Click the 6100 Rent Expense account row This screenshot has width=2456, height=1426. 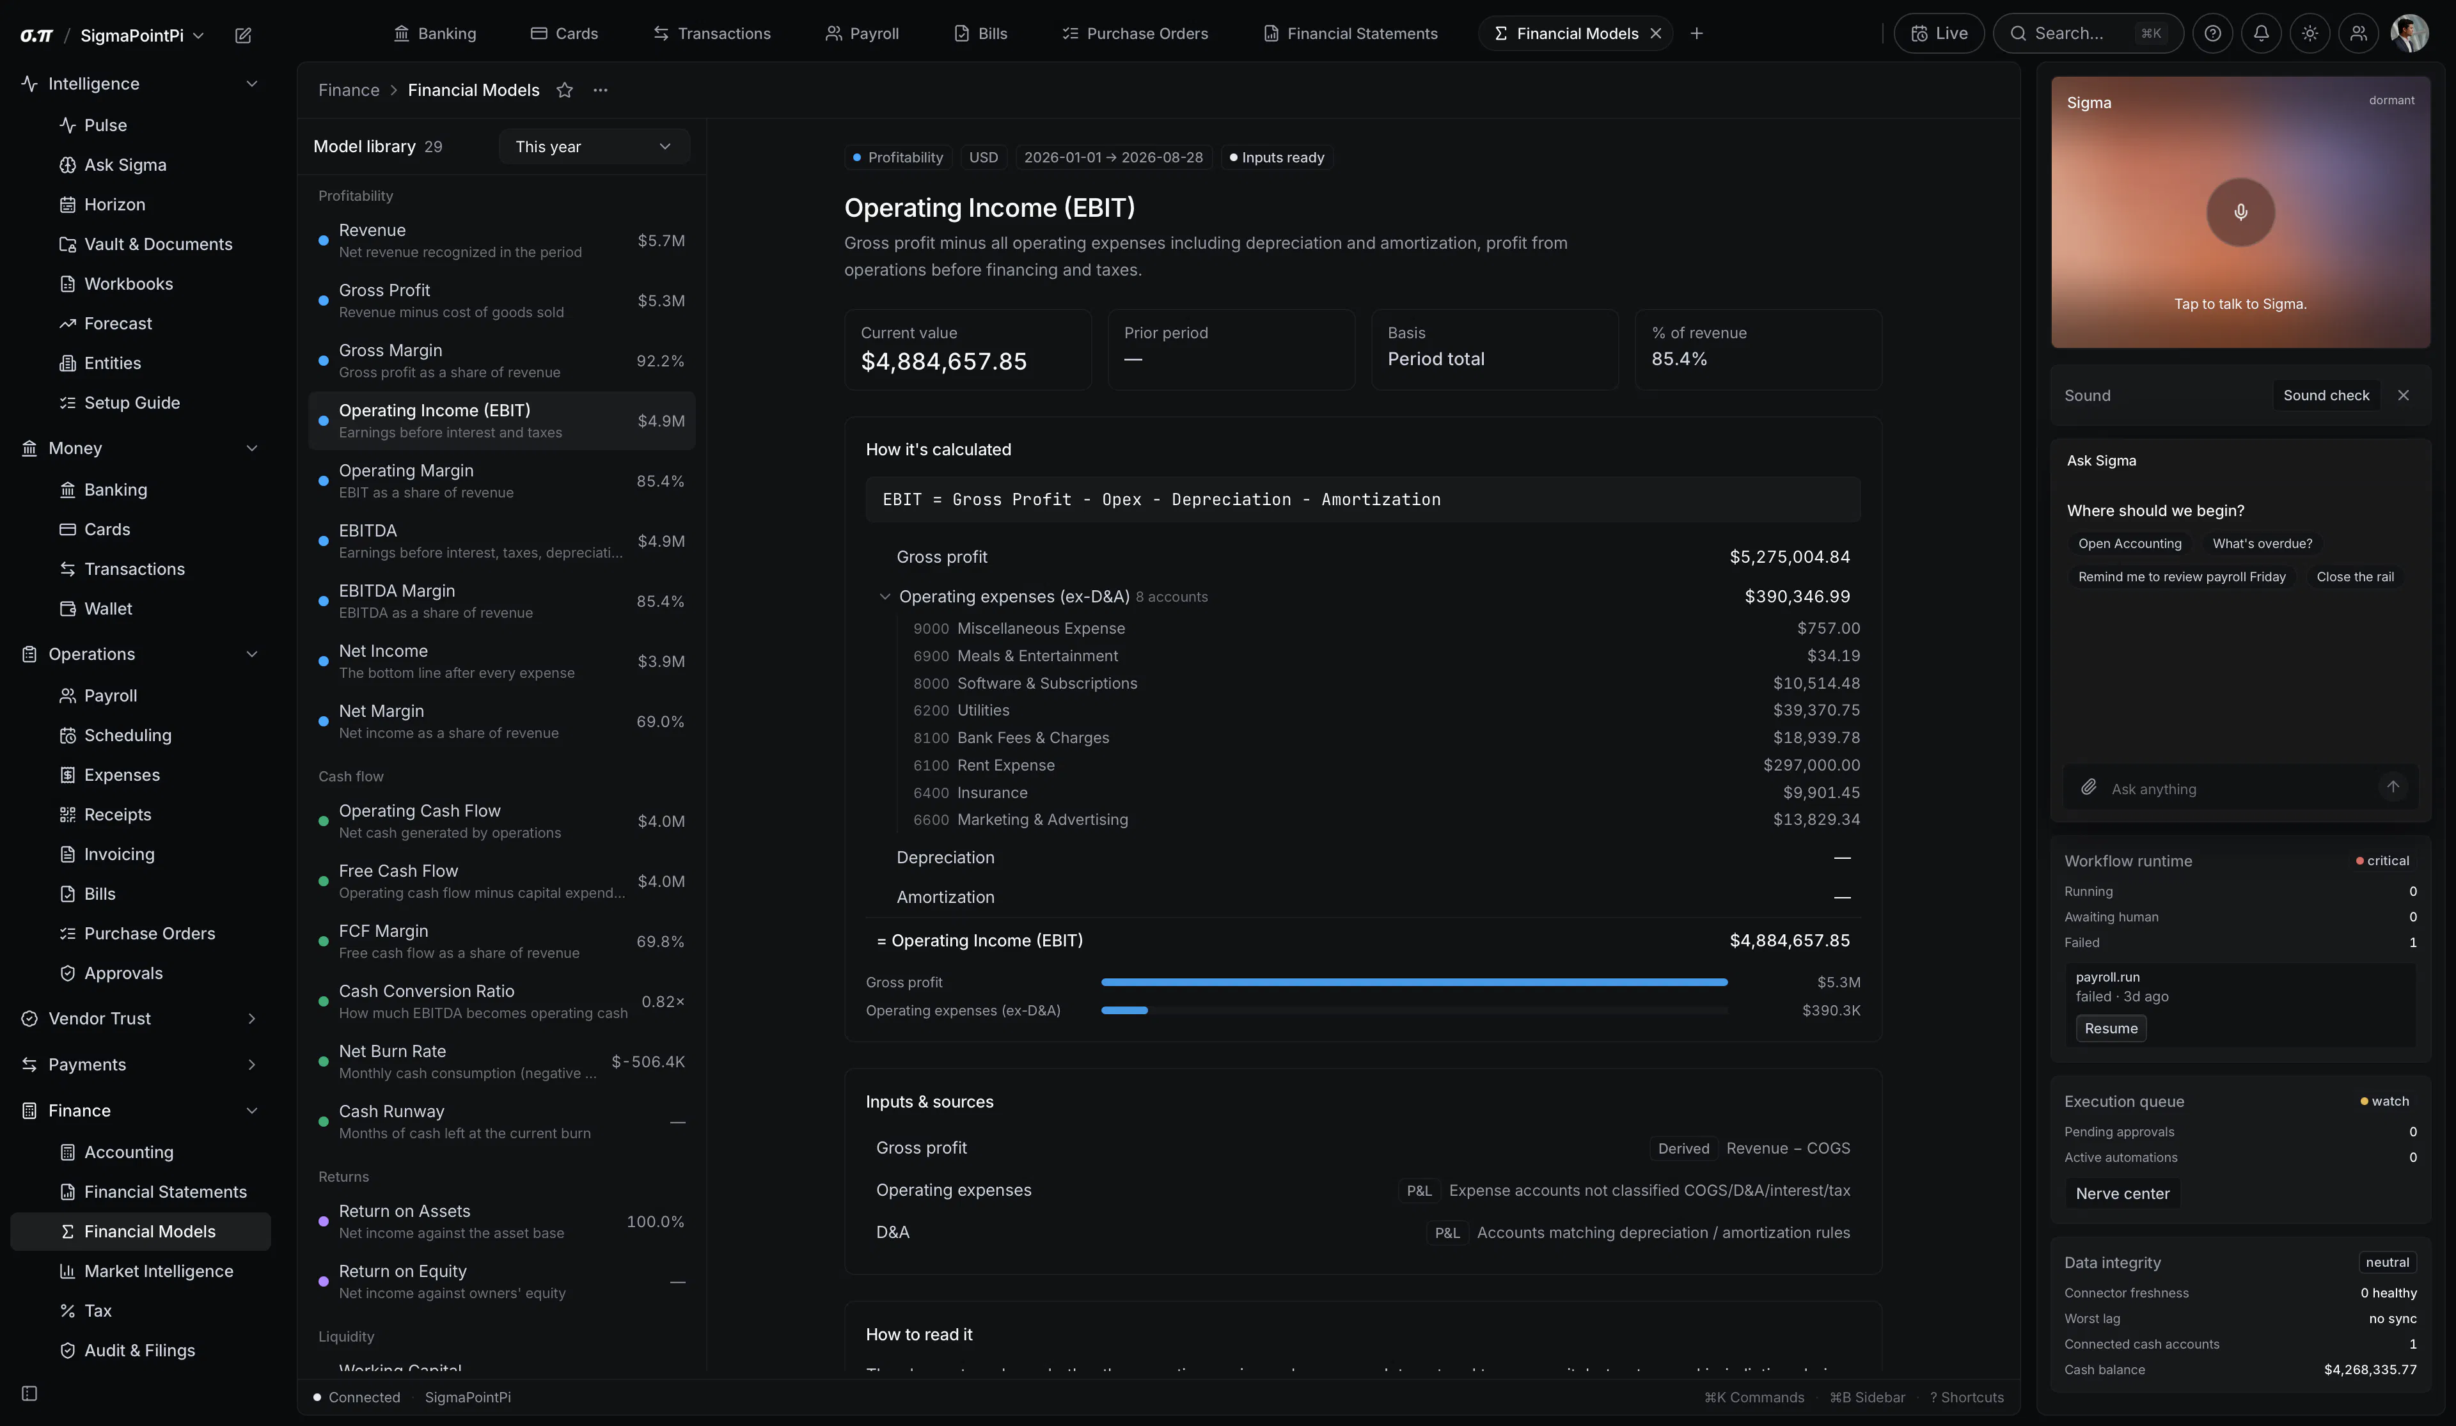pos(1386,765)
